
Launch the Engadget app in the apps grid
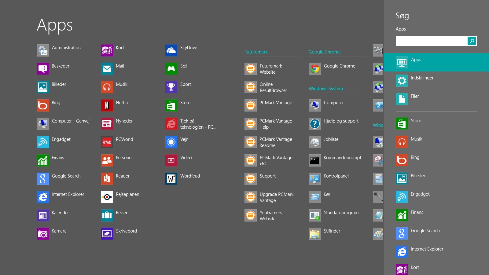pyautogui.click(x=42, y=142)
